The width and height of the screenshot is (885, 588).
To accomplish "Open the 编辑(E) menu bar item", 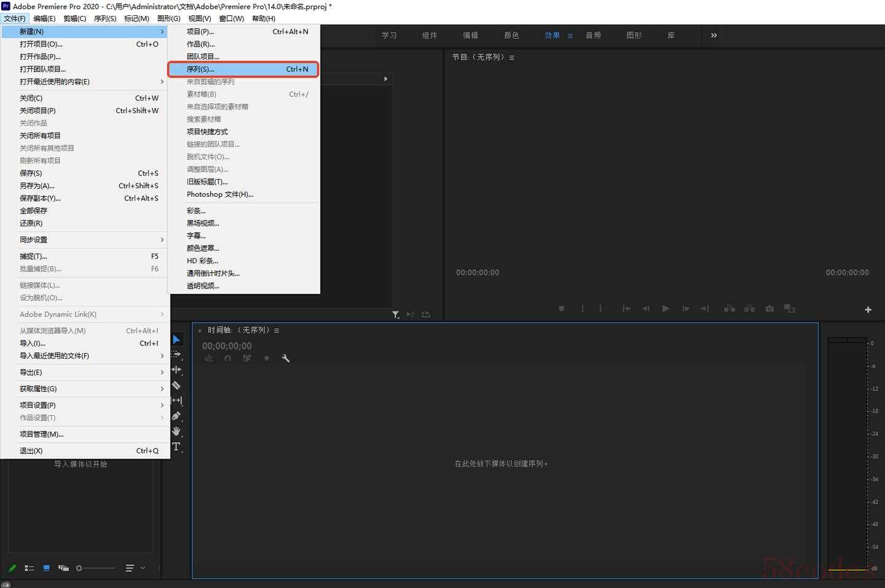I will (x=44, y=18).
